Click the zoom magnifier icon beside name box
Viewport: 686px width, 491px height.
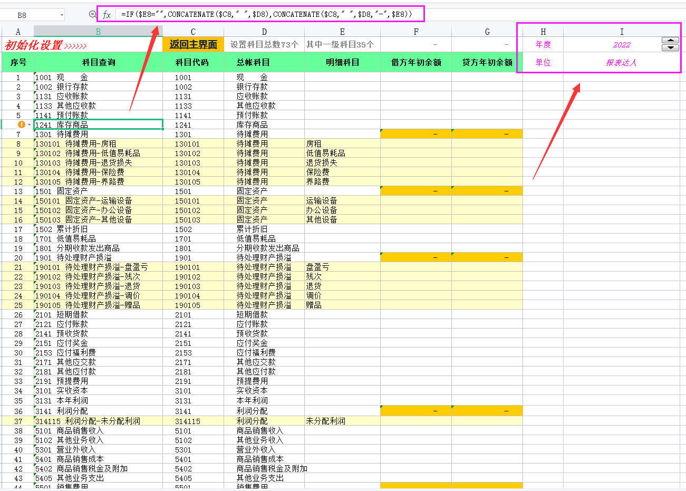[93, 15]
